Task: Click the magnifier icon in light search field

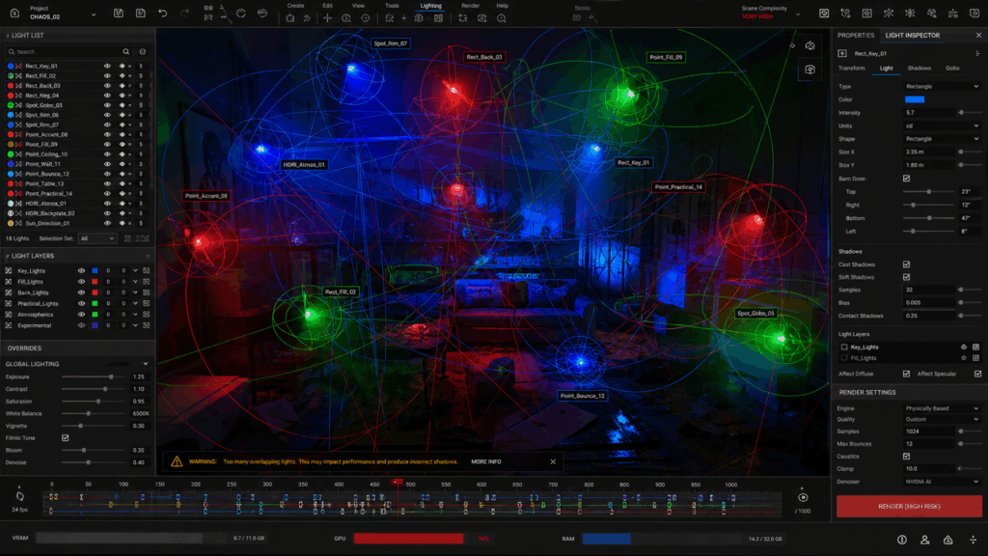Action: (126, 52)
